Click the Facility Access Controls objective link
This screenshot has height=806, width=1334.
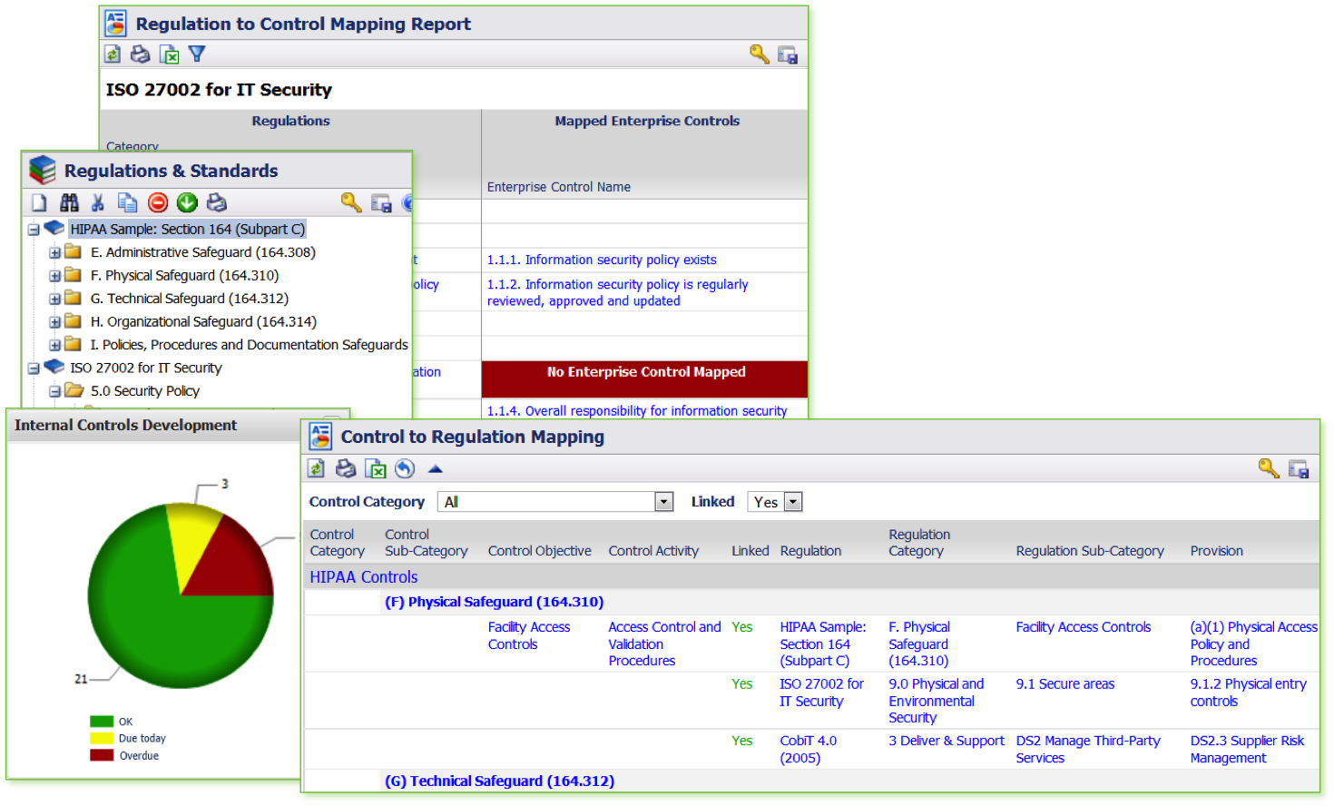tap(528, 635)
